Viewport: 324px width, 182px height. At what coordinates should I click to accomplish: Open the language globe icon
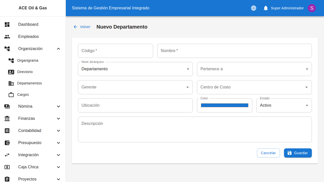click(x=253, y=8)
